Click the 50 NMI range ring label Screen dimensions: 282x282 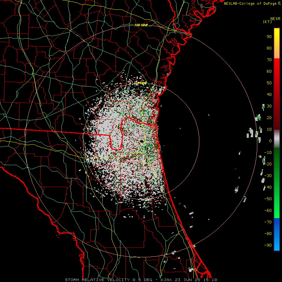click(141, 83)
